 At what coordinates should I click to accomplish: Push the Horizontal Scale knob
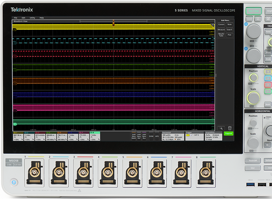coord(253,143)
